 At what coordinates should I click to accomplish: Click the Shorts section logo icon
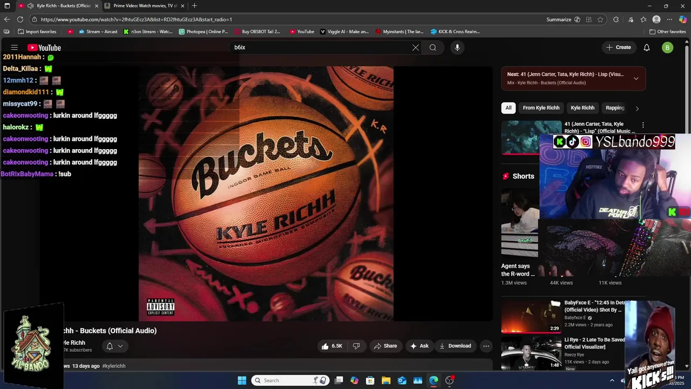coord(506,176)
